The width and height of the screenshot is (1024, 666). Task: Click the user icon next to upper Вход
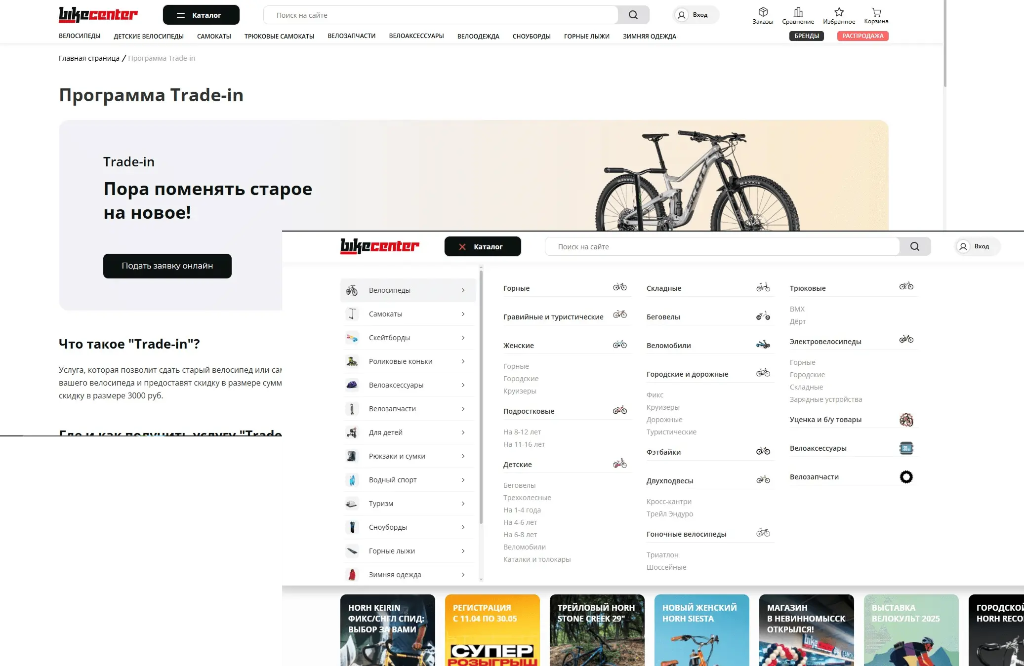pyautogui.click(x=682, y=15)
